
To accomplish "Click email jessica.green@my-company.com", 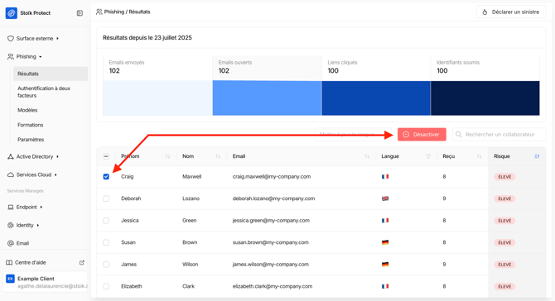I will click(x=271, y=221).
